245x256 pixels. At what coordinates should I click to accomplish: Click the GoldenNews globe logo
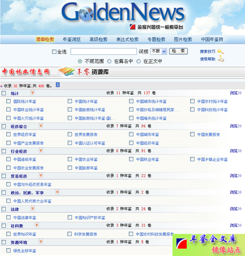click(86, 13)
